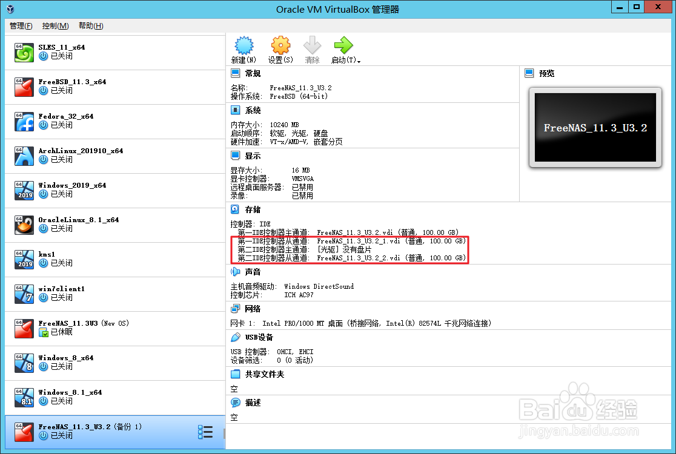Open the 管理(F) menu

(21, 26)
